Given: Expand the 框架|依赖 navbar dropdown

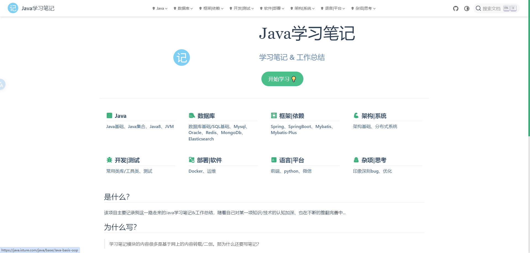Looking at the screenshot, I should (x=211, y=9).
